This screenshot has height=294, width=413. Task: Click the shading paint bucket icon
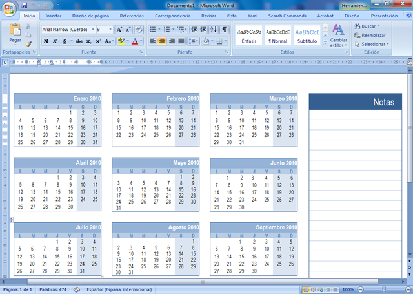[x=206, y=41]
